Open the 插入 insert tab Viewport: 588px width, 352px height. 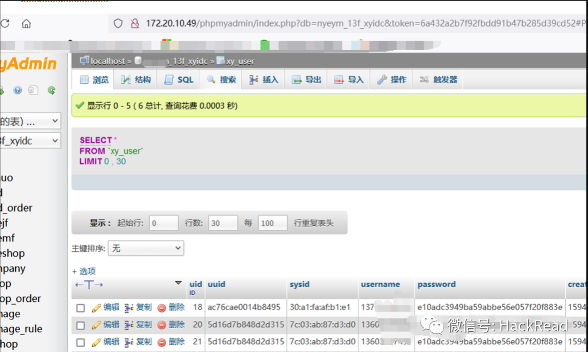(x=264, y=79)
